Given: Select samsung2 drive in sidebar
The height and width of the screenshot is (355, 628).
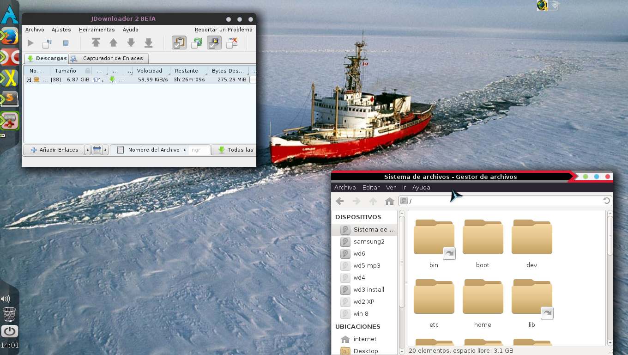Looking at the screenshot, I should [x=364, y=241].
